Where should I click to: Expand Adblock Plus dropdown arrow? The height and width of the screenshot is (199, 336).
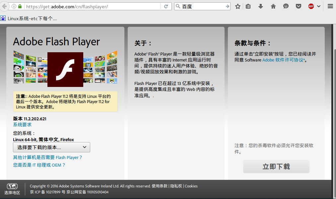(x=319, y=6)
